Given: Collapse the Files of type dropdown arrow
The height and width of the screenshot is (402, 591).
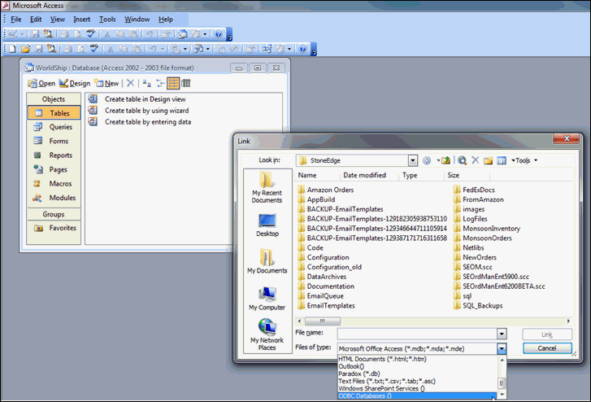Looking at the screenshot, I should pos(502,348).
